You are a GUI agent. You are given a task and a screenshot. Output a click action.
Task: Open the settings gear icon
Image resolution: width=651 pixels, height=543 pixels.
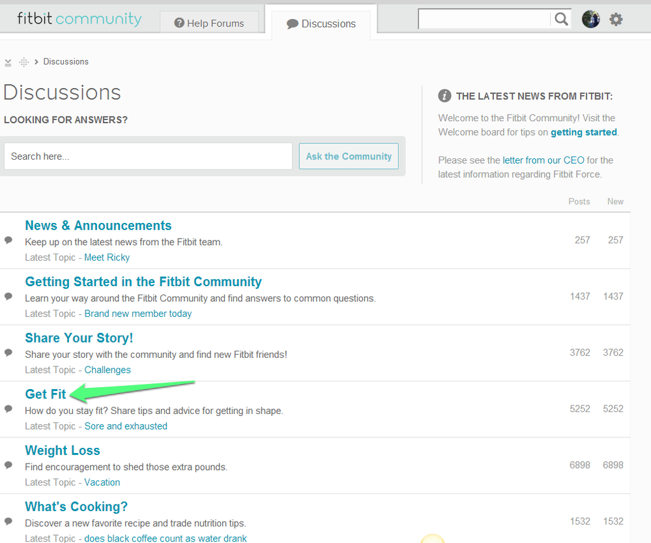coord(616,19)
